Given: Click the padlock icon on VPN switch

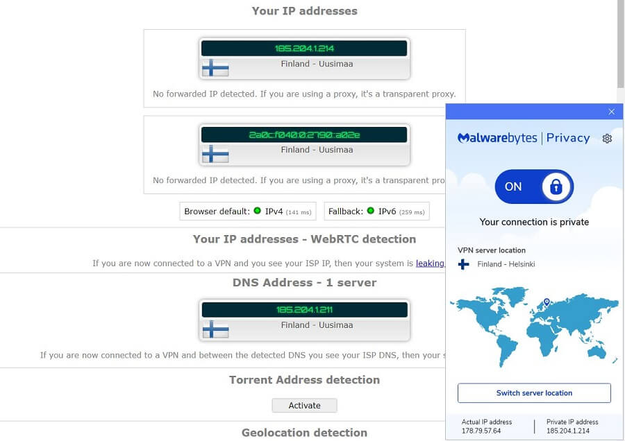Looking at the screenshot, I should (x=556, y=187).
